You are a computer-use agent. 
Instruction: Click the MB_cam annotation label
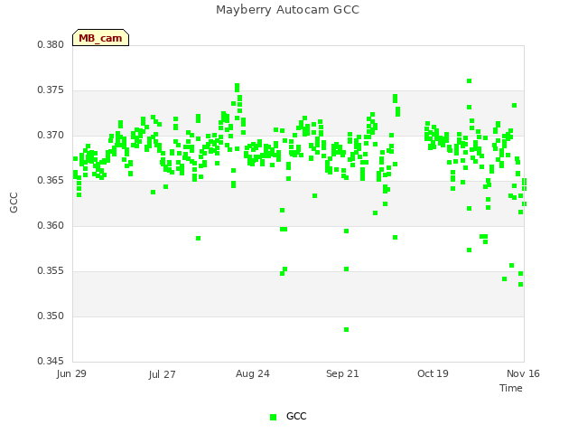point(100,38)
